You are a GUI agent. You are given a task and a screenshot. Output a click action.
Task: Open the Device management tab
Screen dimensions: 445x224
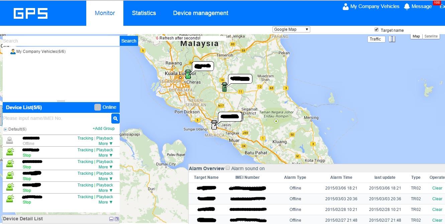201,13
